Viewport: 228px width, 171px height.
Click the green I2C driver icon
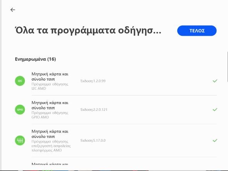tap(20, 81)
